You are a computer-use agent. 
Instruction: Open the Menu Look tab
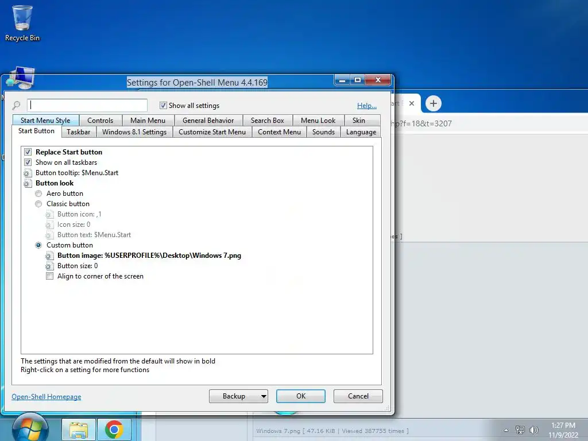318,121
